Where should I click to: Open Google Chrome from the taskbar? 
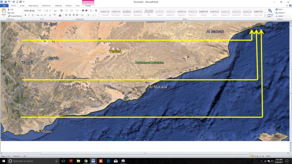[x=86, y=161]
